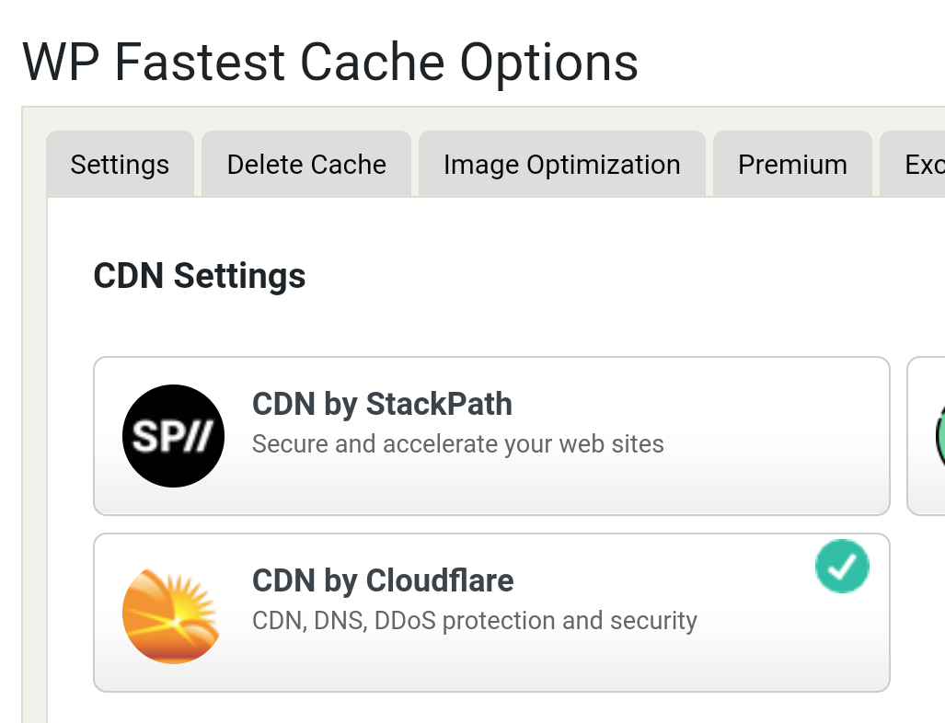Click the "CDN by Cloudflare" title

click(383, 580)
